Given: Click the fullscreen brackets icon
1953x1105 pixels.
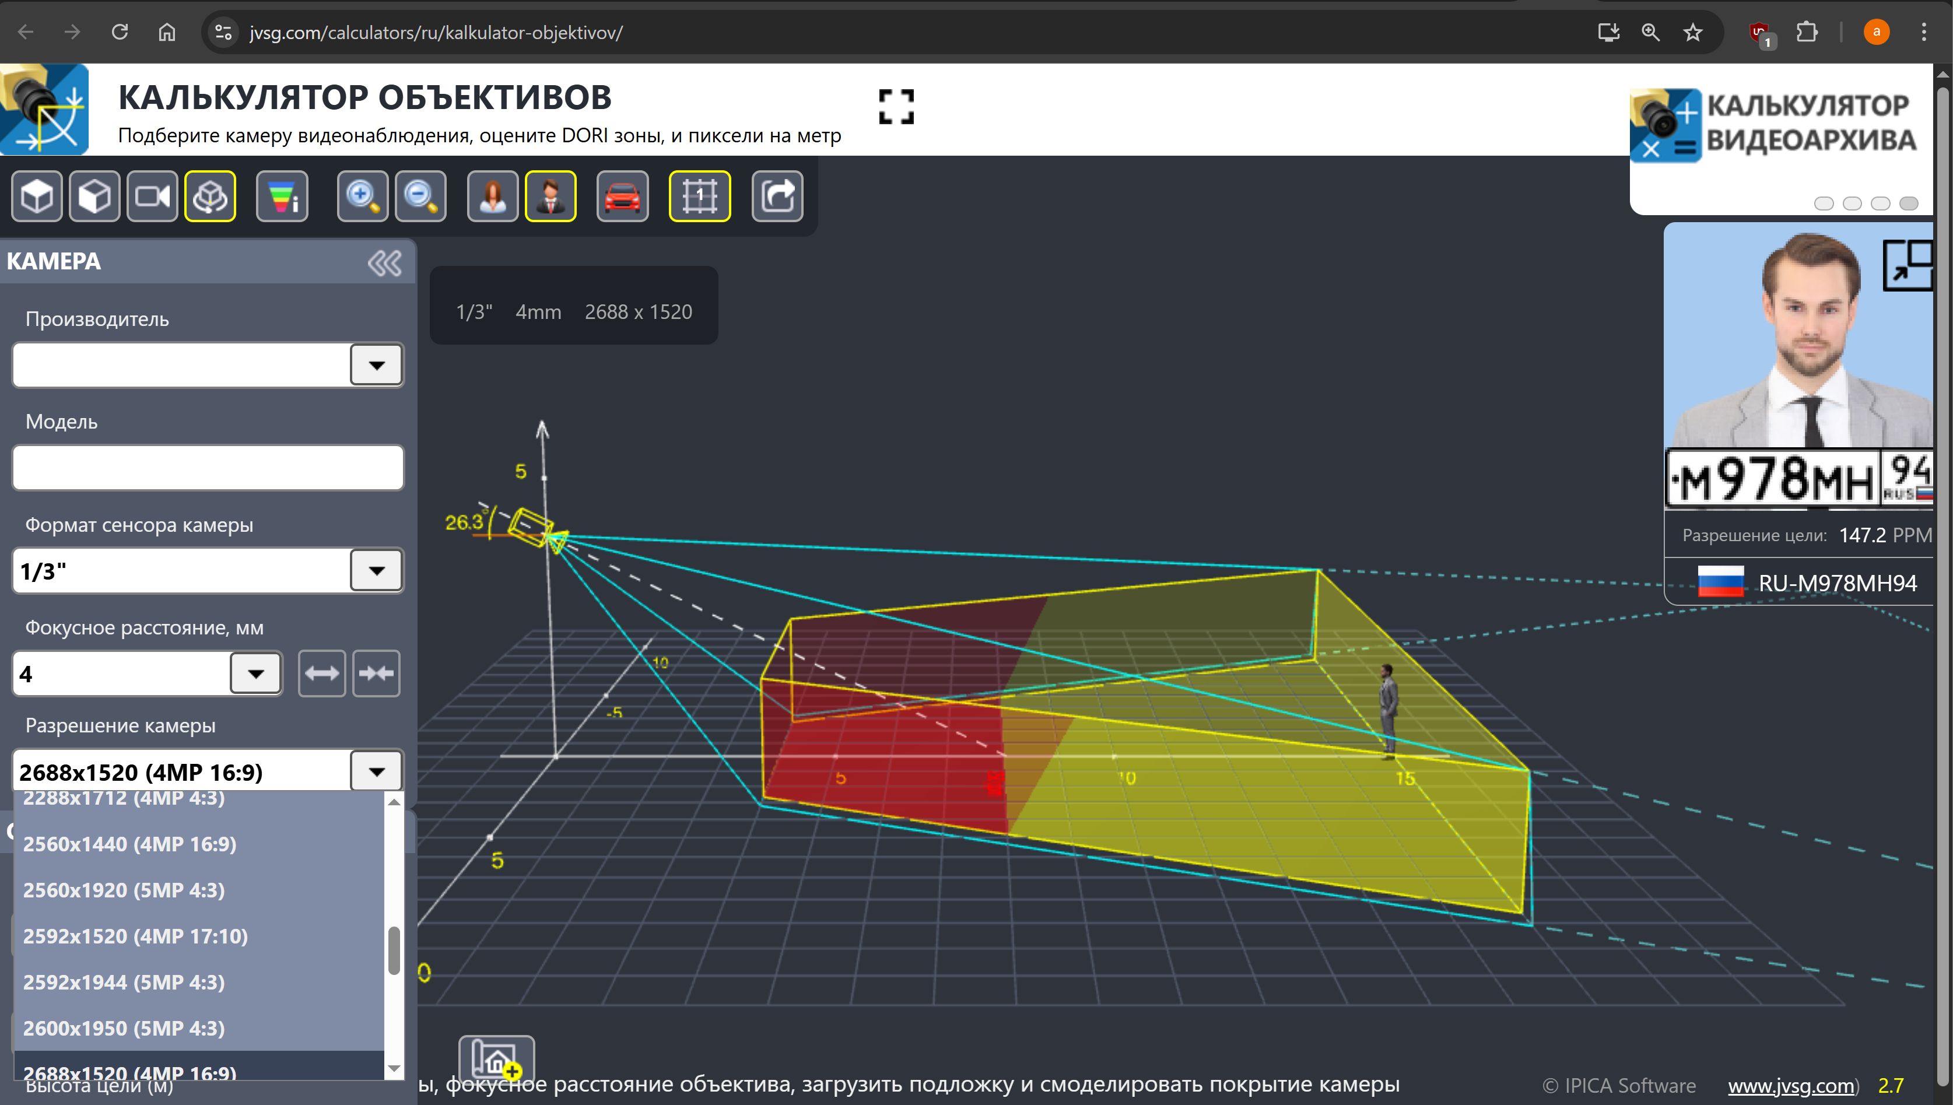Looking at the screenshot, I should pyautogui.click(x=896, y=106).
